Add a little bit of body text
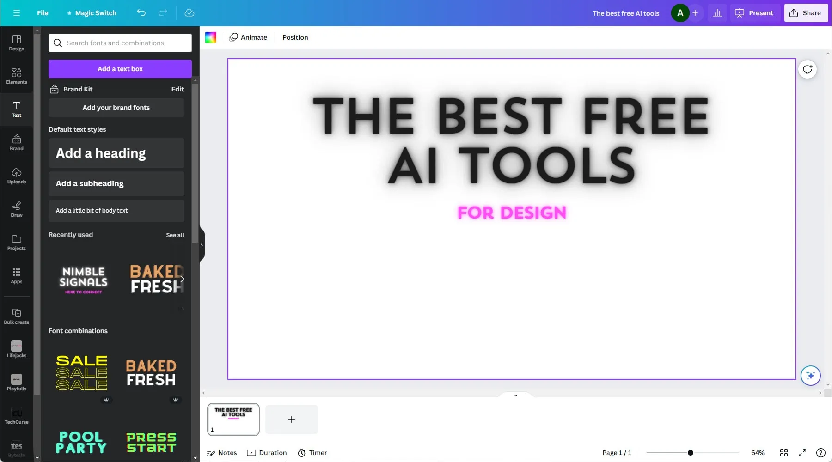The height and width of the screenshot is (462, 832). 116,210
